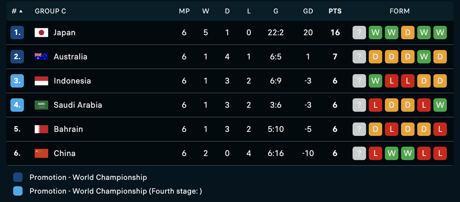460x202 pixels.
Task: Click the Saudi Arabia flag icon
Action: [x=41, y=105]
